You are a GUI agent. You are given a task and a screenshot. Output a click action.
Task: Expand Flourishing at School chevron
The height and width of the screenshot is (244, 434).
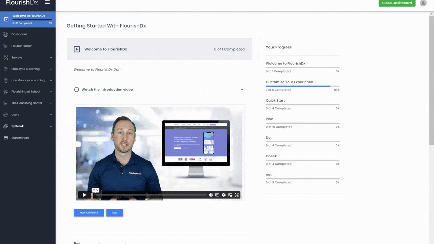51,92
